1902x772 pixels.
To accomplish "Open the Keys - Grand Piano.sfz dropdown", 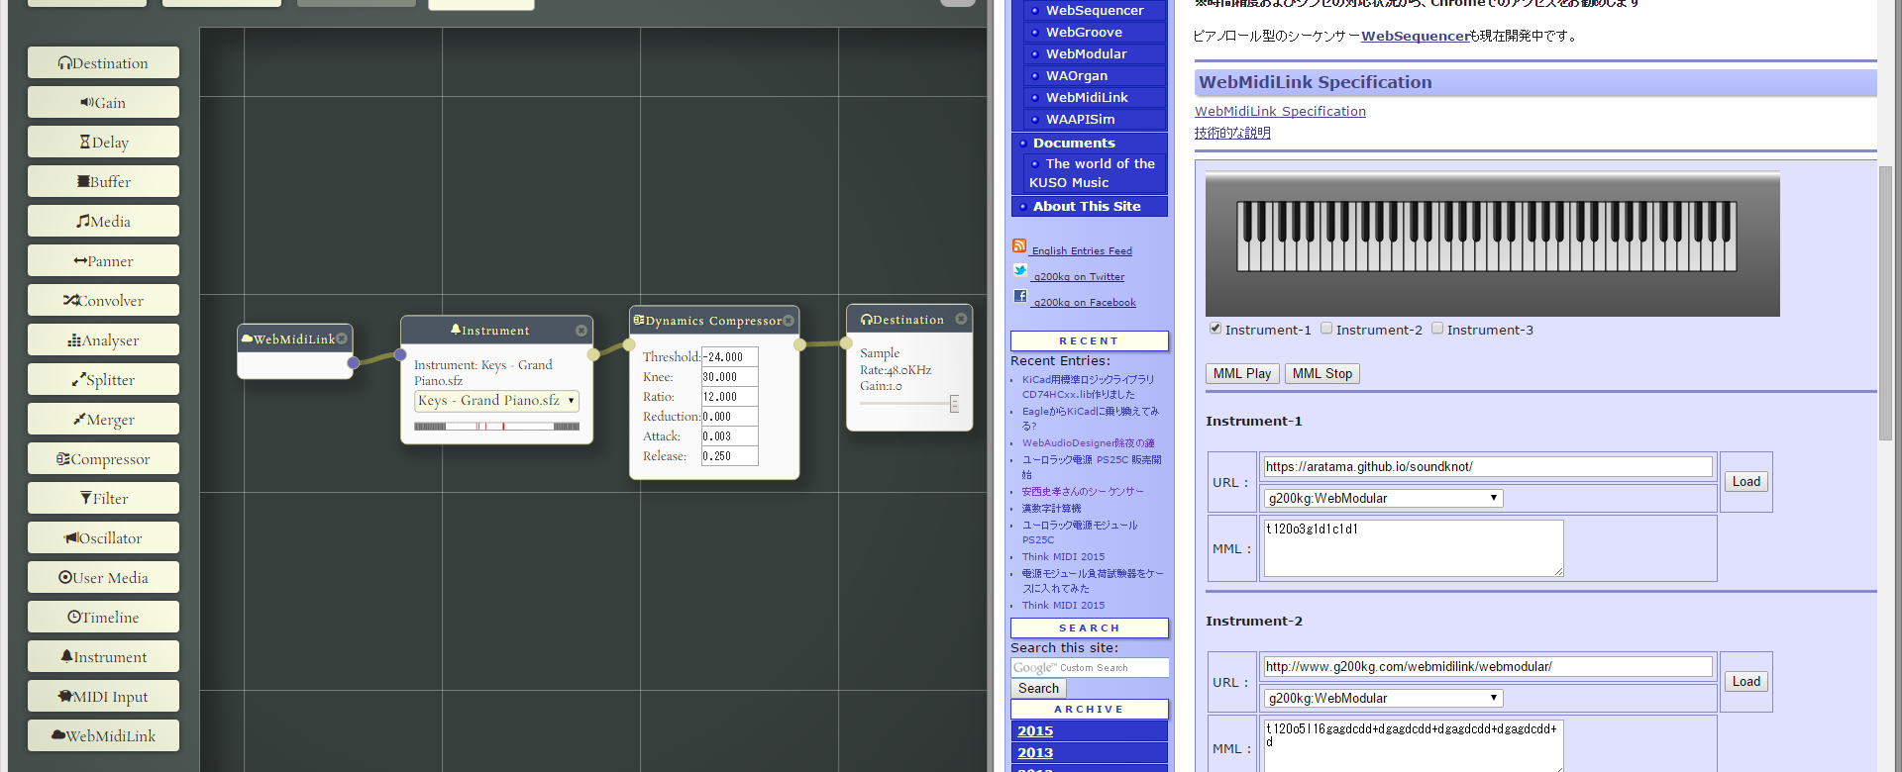I will click(x=496, y=401).
